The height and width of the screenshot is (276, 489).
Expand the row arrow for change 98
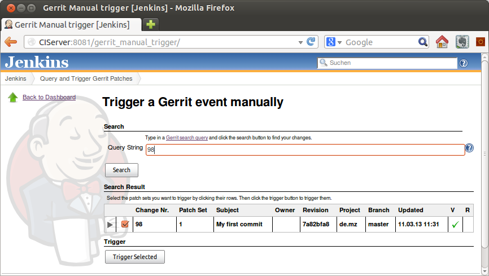(x=111, y=225)
